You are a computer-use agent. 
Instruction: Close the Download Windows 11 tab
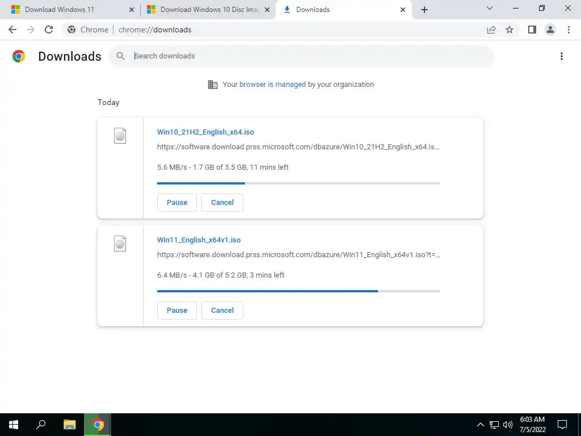[132, 10]
